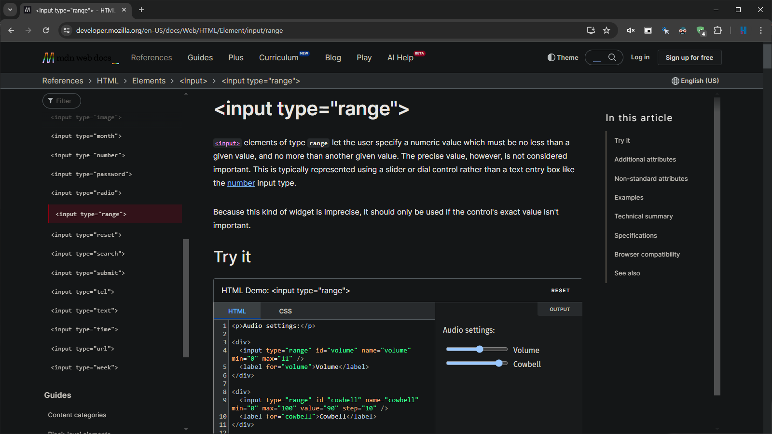Click the Cowbell range slider
Image resolution: width=772 pixels, height=434 pixels.
click(x=477, y=363)
